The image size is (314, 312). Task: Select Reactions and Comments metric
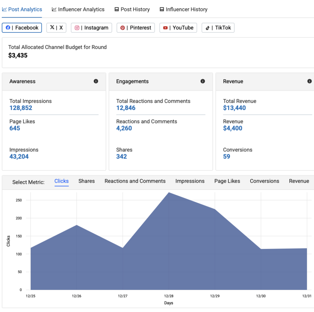point(135,181)
